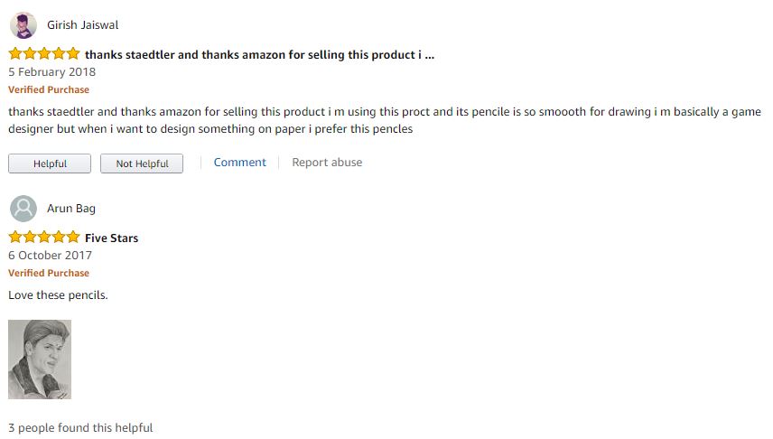Click the Love these pencils review text

click(58, 295)
